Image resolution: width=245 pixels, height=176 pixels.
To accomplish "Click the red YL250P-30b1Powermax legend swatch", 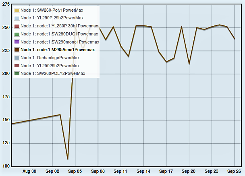I will click(17, 26).
